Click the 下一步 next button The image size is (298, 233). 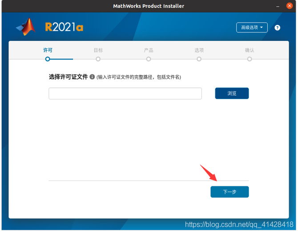(230, 192)
